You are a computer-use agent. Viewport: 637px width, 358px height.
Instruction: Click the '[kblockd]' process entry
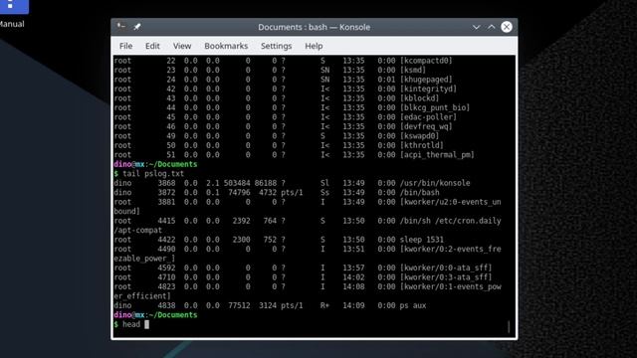click(419, 97)
